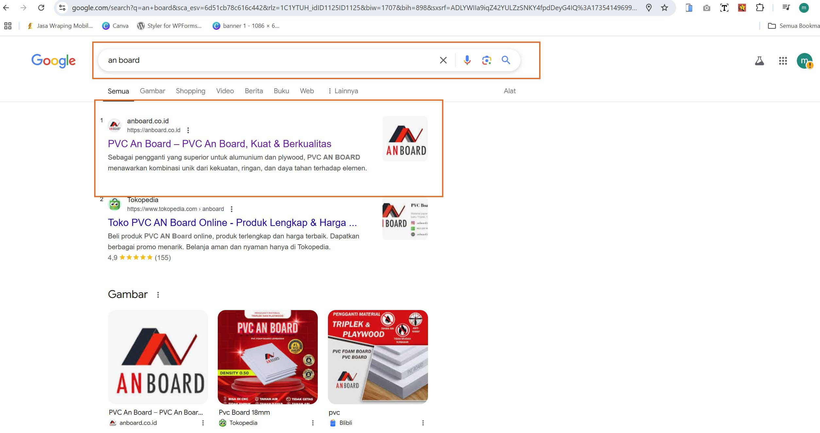Click the Tokopedia result thumbnail
Viewport: 820px width, 433px height.
[405, 218]
